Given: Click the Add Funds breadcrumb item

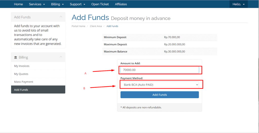Looking at the screenshot, I should 112,26.
